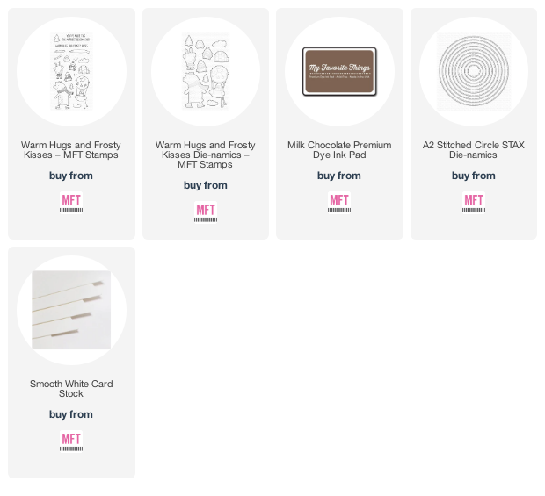
Task: Click MFT logo under A2 Stitched Circle STAX
Action: tap(474, 203)
